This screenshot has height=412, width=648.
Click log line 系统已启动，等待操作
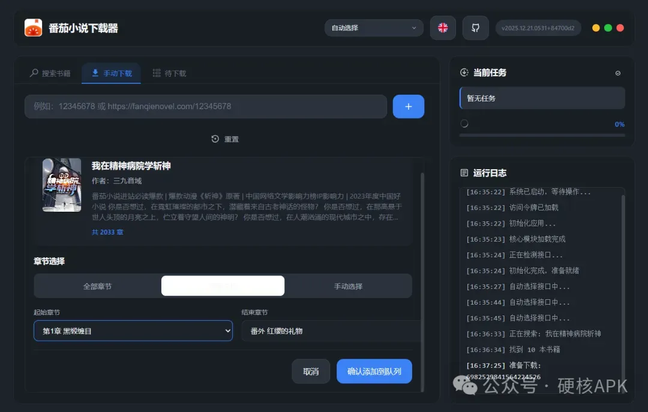[x=529, y=192]
